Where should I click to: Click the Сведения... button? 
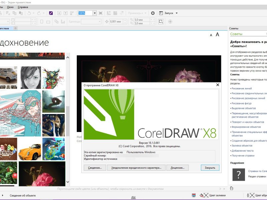click(x=95, y=168)
